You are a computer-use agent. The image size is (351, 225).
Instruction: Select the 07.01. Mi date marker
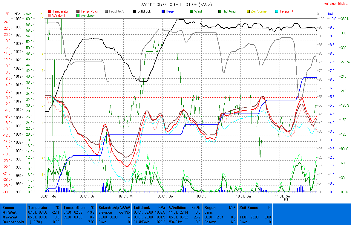coord(125,196)
